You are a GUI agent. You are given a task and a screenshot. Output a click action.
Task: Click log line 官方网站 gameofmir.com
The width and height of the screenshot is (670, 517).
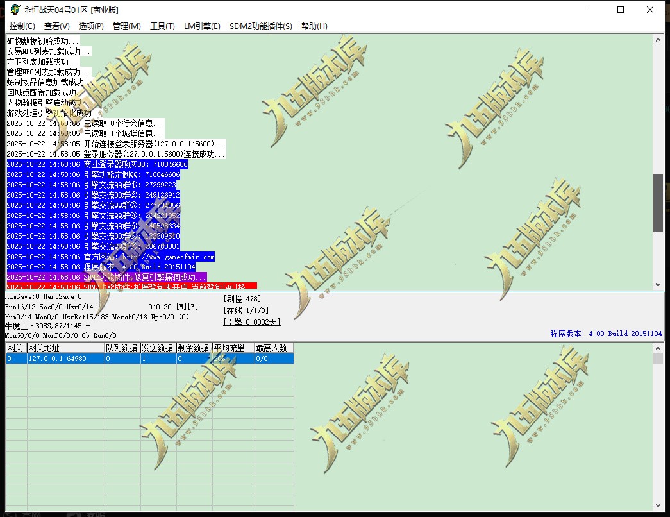tap(111, 257)
